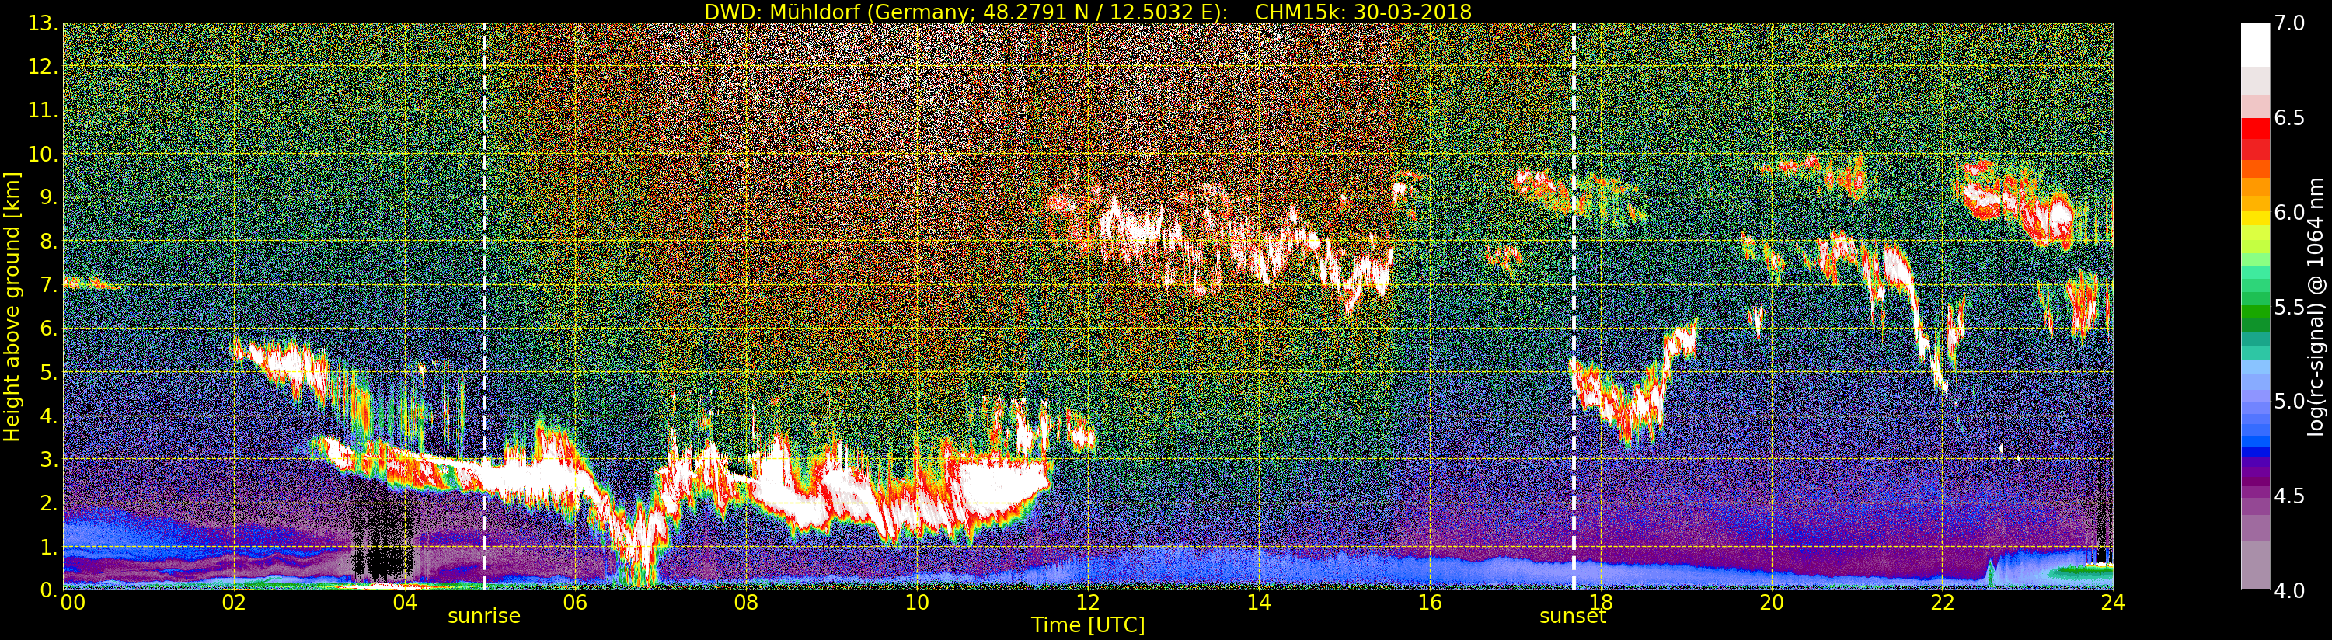Click the "24" time axis tick label
The width and height of the screenshot is (2332, 640).
point(2112,603)
